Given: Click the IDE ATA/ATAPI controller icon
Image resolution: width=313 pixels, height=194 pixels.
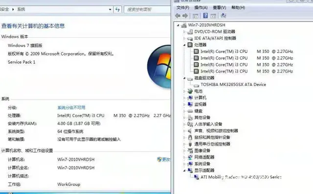Looking at the screenshot, I should tap(190, 38).
